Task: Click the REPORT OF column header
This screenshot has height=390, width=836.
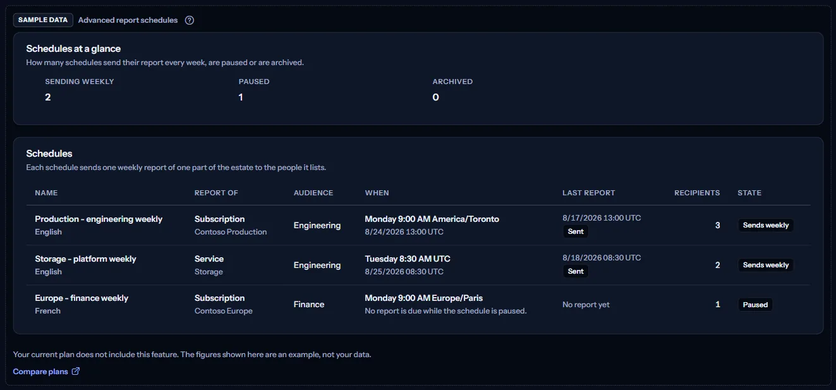Action: coord(216,193)
